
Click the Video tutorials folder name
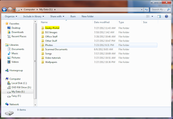(53, 58)
